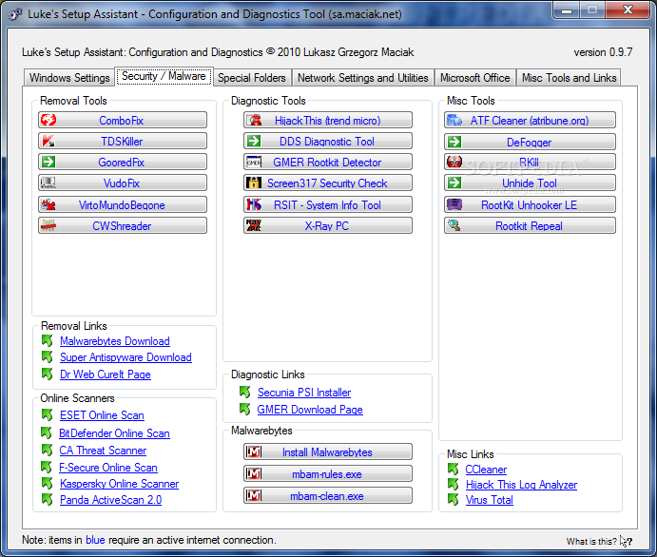Viewport: 657px width, 557px height.
Task: Select the Security / Malware tab
Action: [164, 76]
